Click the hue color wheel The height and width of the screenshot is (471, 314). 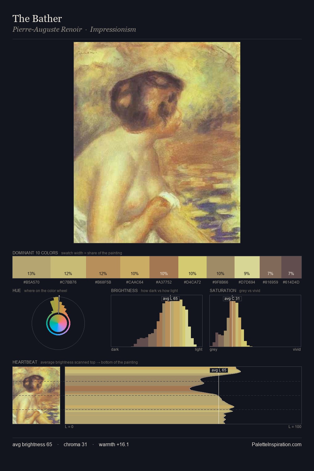click(x=58, y=323)
